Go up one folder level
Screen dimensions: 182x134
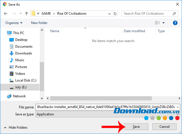tap(27, 14)
